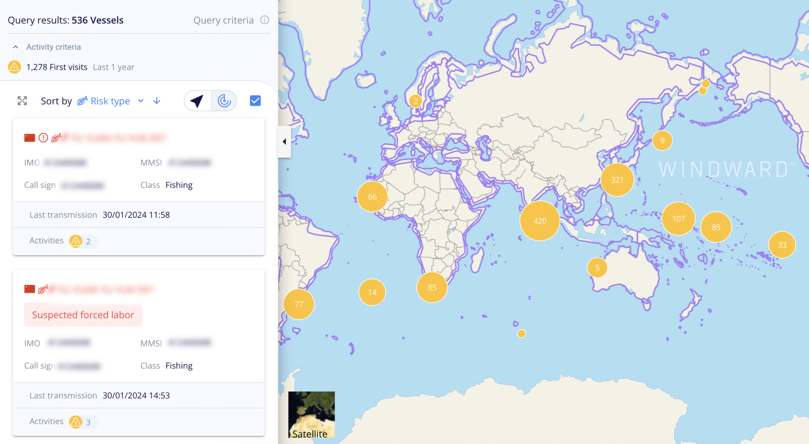
Task: Uncheck the blue select-all checkbox
Action: pyautogui.click(x=255, y=101)
